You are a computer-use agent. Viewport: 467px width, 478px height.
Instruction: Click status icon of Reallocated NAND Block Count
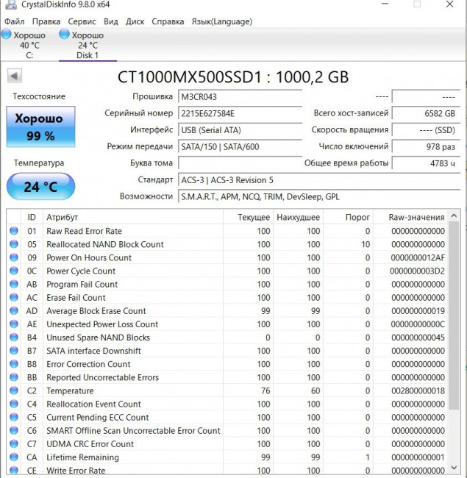(14, 244)
